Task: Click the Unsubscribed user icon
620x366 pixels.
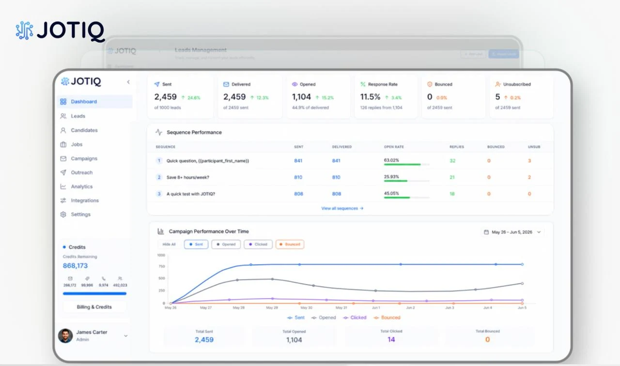Action: click(497, 84)
